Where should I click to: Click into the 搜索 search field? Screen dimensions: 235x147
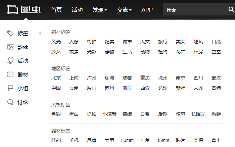(193, 10)
